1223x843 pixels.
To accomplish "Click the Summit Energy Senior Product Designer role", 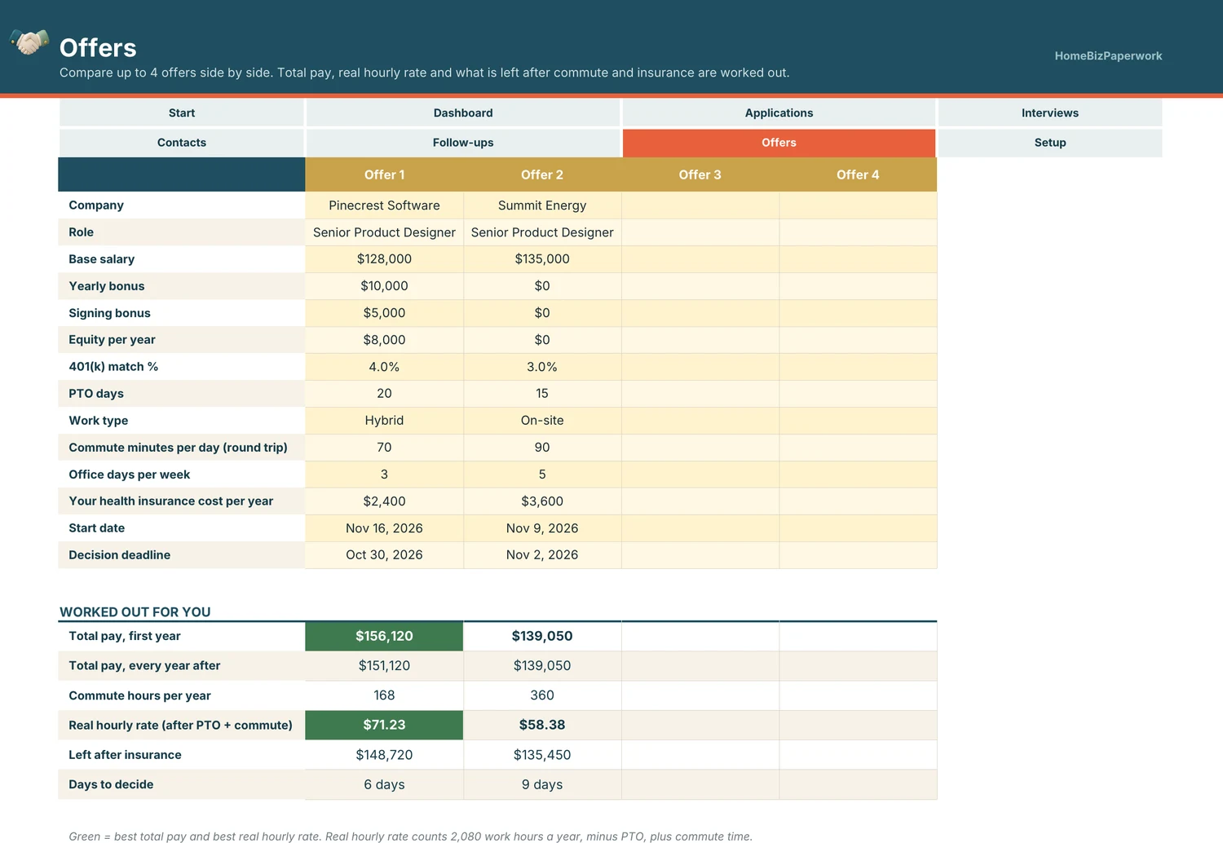I will coord(542,232).
